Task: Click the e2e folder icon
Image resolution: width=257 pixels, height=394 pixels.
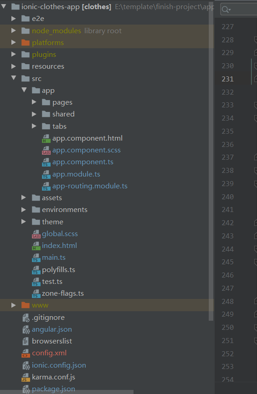Action: click(26, 18)
